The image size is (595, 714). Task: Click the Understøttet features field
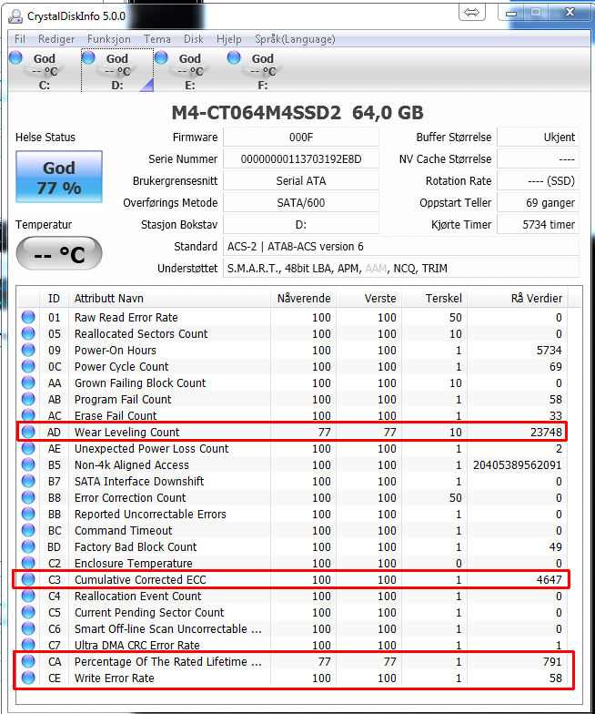pyautogui.click(x=400, y=268)
